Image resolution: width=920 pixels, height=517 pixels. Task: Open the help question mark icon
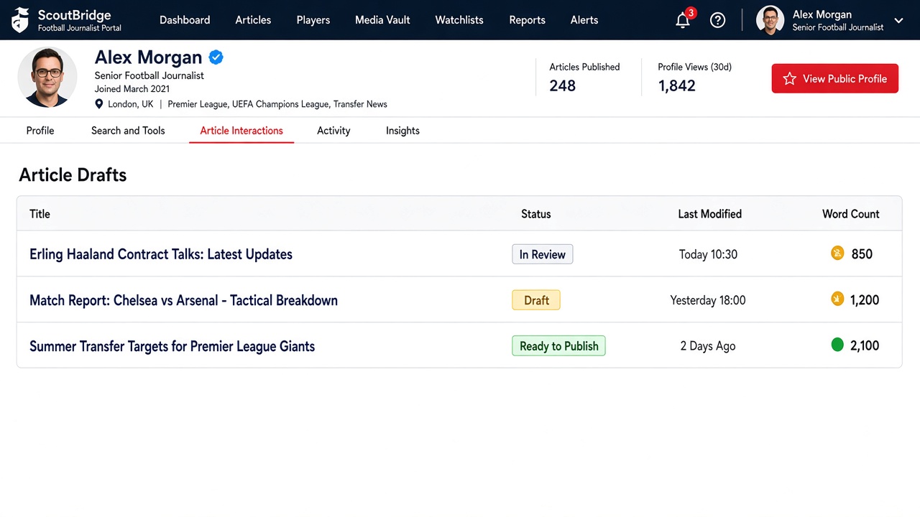pyautogui.click(x=717, y=20)
